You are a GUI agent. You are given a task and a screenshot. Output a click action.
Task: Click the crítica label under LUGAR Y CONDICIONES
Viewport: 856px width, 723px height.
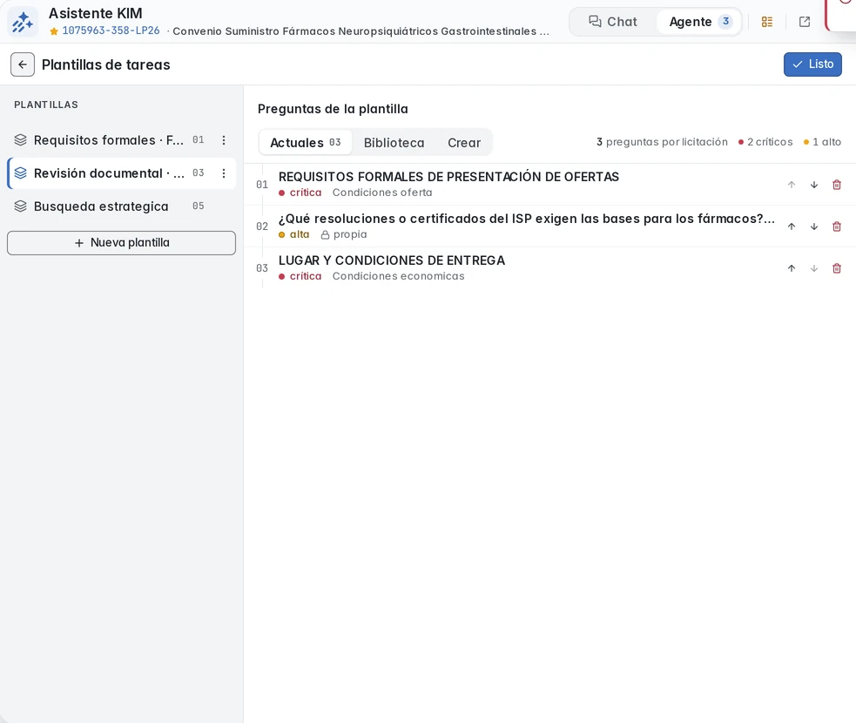pos(305,276)
